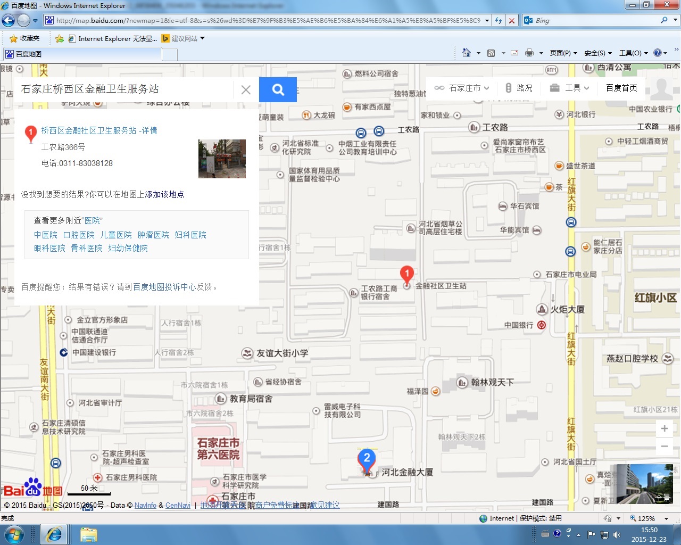Open the 收藏夹 favorites button
Screen dimensions: 681x545
coord(24,38)
